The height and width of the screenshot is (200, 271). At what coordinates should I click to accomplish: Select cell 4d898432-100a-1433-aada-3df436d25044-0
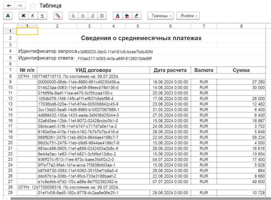click(93, 115)
